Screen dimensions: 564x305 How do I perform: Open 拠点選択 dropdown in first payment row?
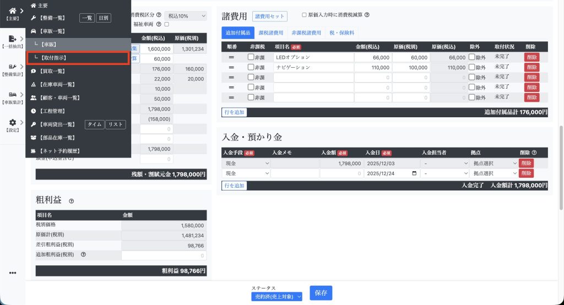493,164
